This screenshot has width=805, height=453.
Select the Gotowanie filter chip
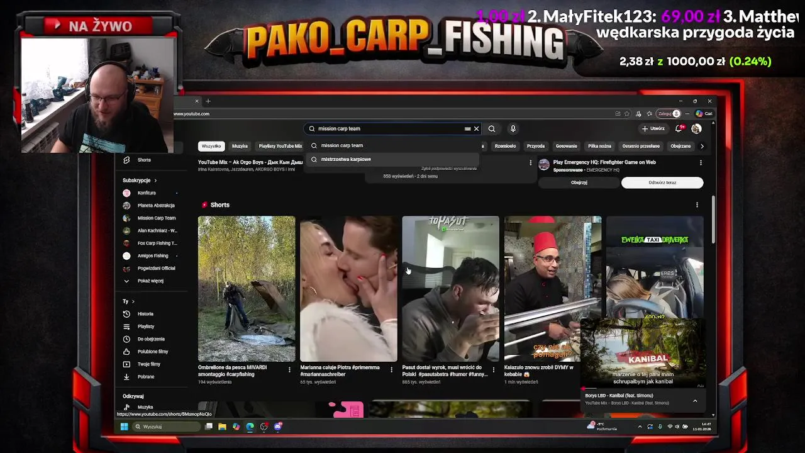566,146
